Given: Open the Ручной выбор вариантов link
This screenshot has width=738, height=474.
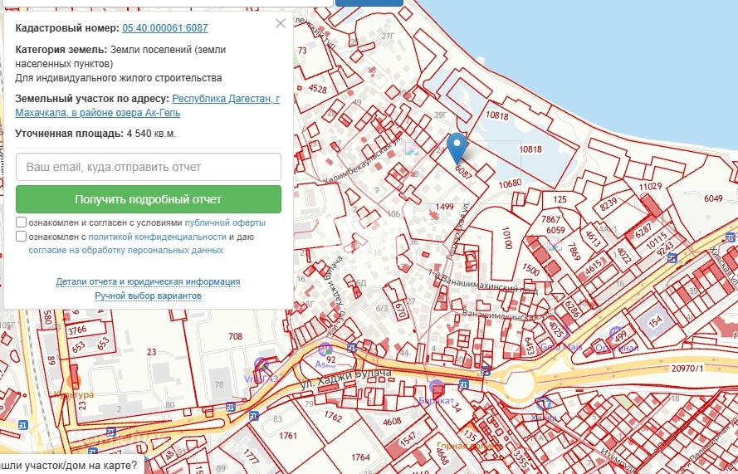Looking at the screenshot, I should coord(148,296).
